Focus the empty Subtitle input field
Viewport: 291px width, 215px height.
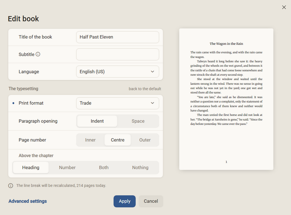[x=117, y=55]
